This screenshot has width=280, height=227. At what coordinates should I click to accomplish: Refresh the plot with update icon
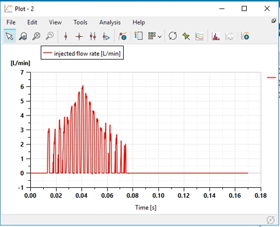[173, 36]
